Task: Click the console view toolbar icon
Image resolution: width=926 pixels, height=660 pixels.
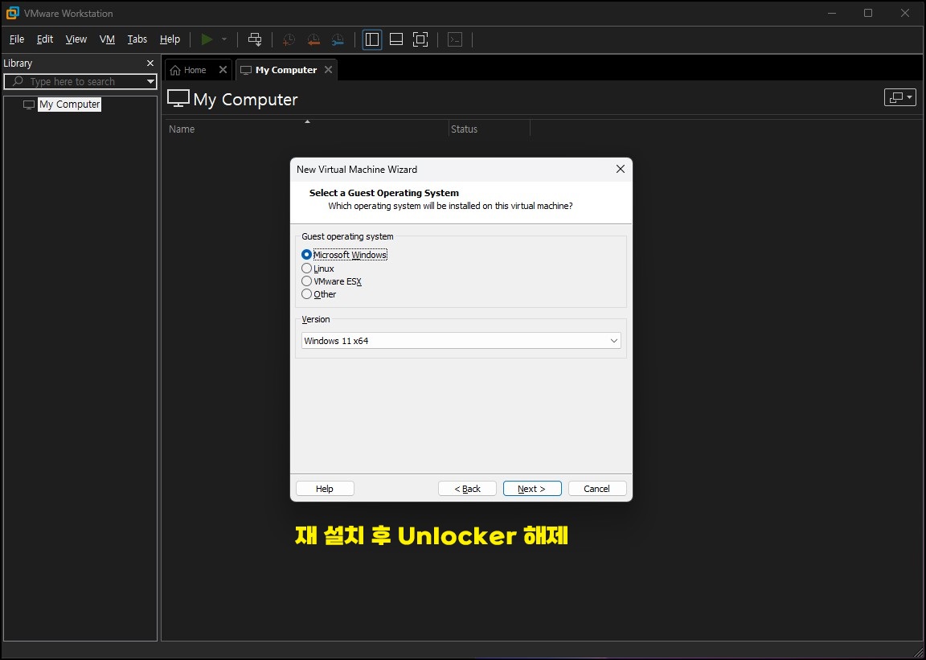Action: pyautogui.click(x=455, y=39)
